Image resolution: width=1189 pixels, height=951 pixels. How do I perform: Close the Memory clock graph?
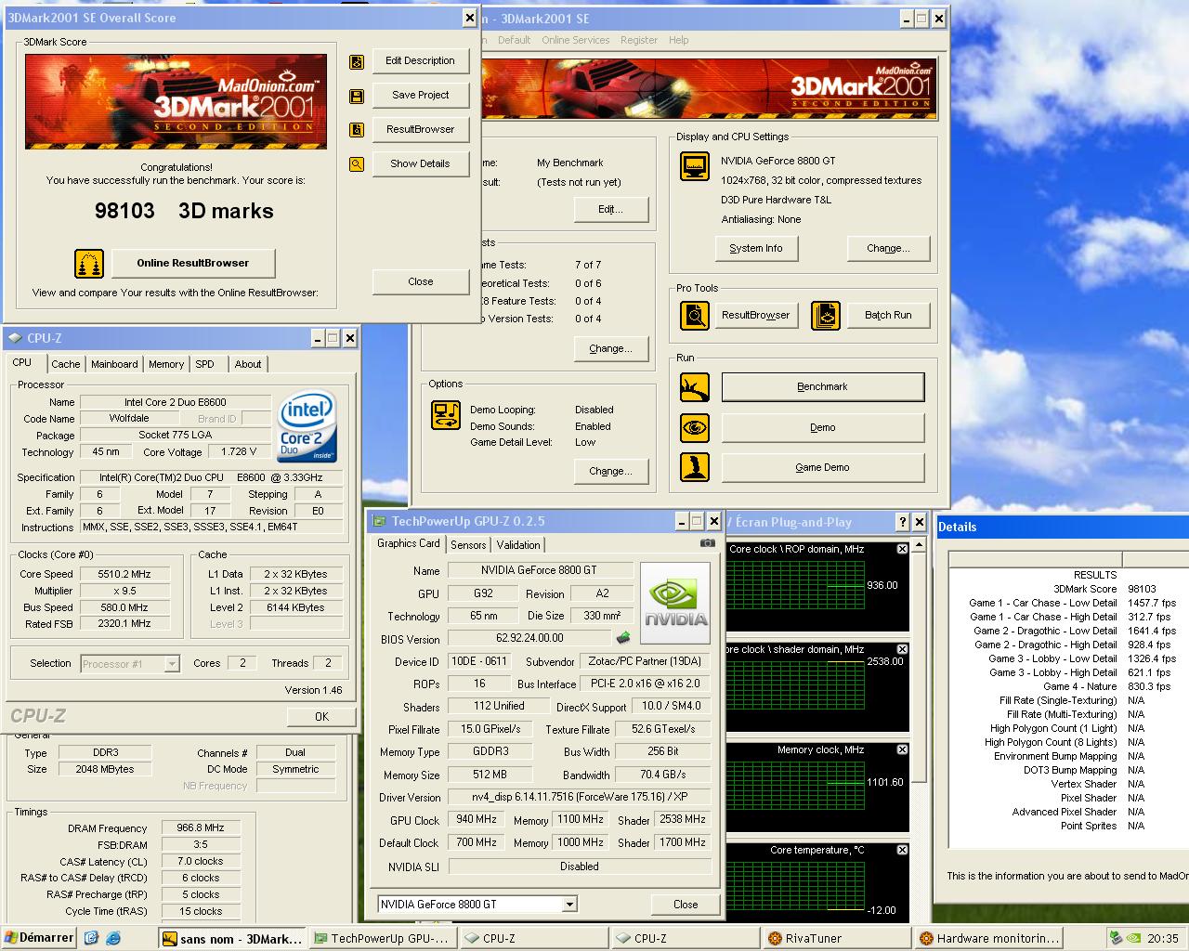(x=902, y=749)
